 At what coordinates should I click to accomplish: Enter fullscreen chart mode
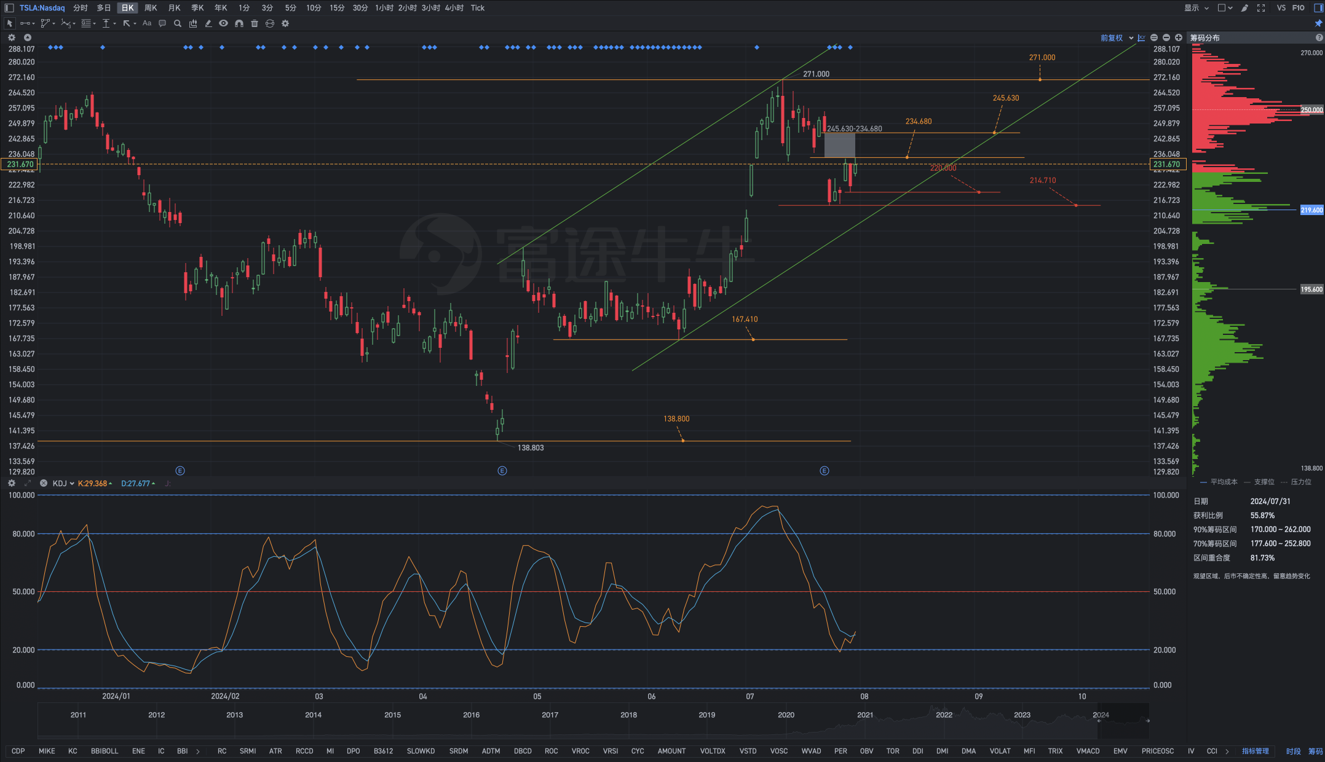click(1261, 8)
